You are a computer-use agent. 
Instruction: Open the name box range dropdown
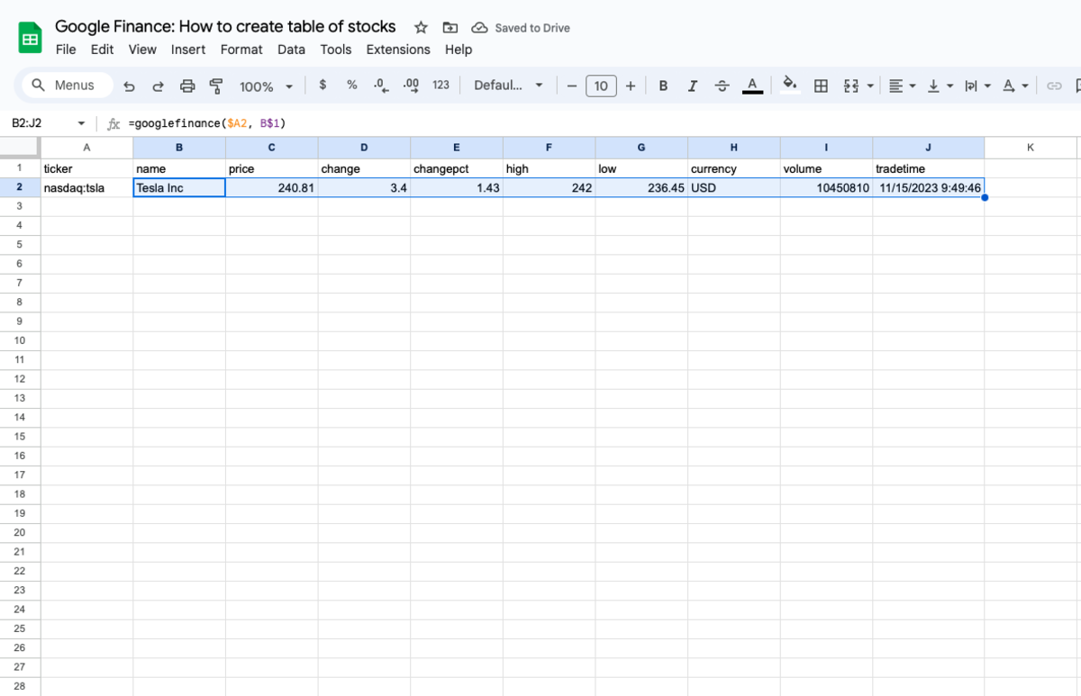click(81, 123)
